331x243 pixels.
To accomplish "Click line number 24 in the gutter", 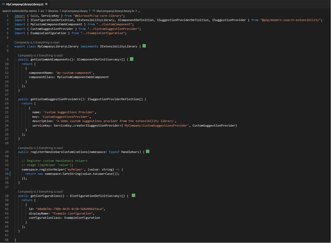I will pyautogui.click(x=7, y=125).
